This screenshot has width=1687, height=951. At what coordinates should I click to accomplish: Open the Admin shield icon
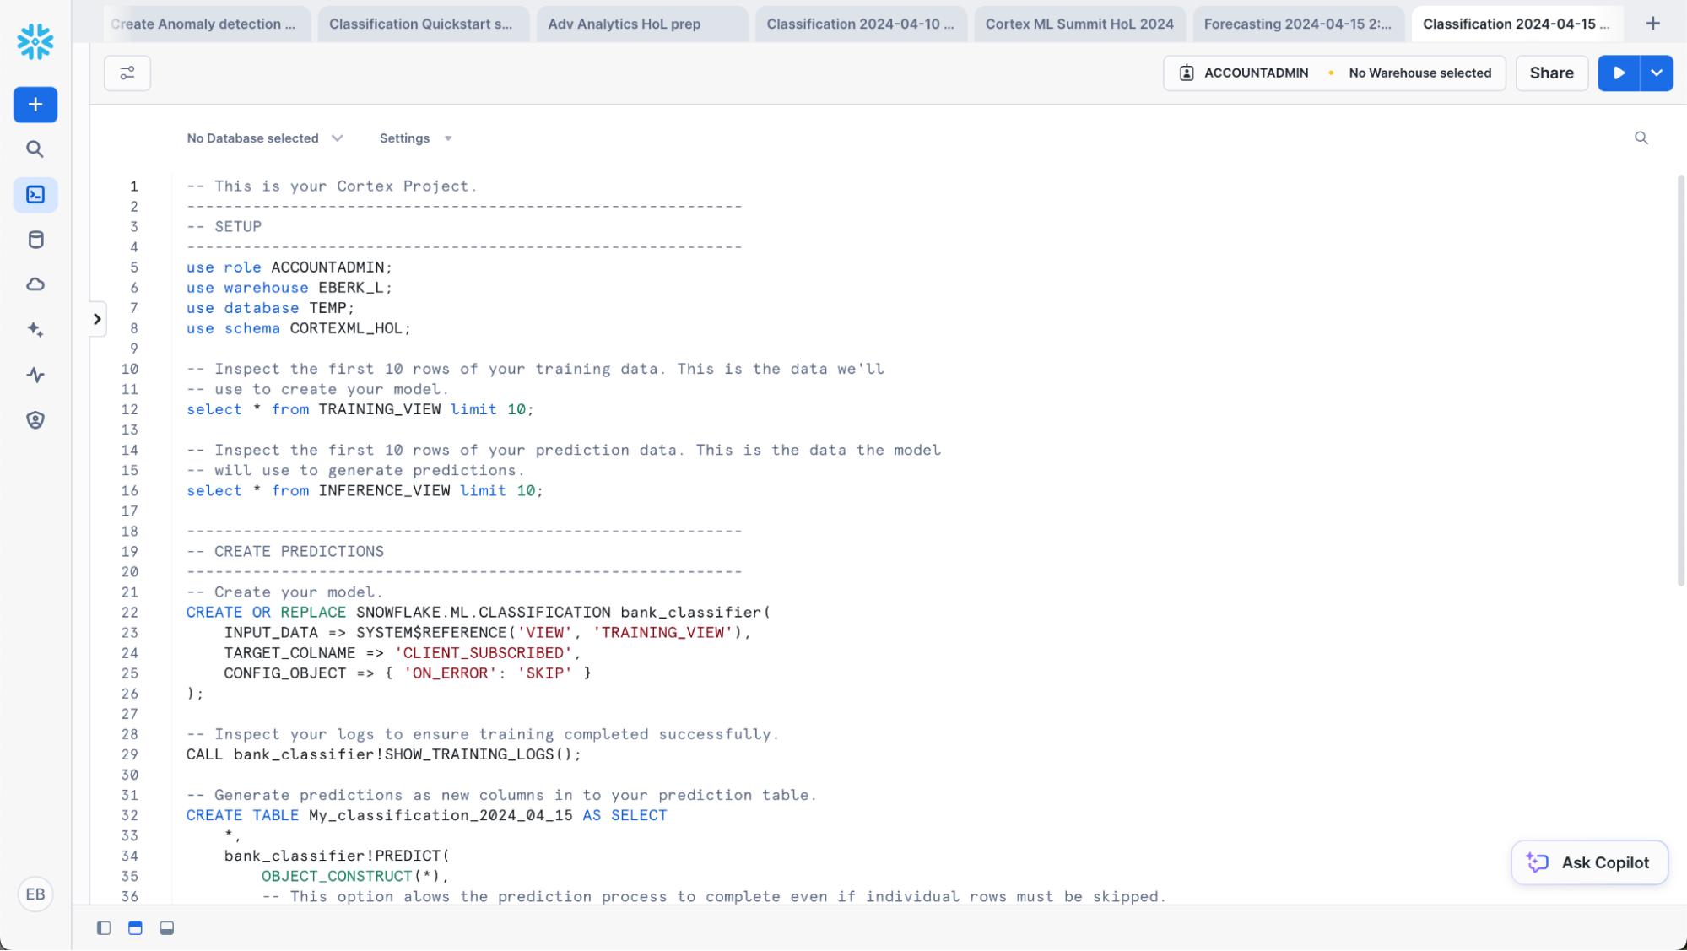tap(35, 419)
